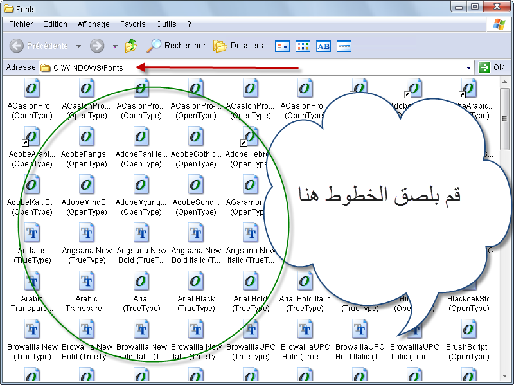Click the Fonts title bar folder icon
Viewport: 514px width, 385px height.
8,9
